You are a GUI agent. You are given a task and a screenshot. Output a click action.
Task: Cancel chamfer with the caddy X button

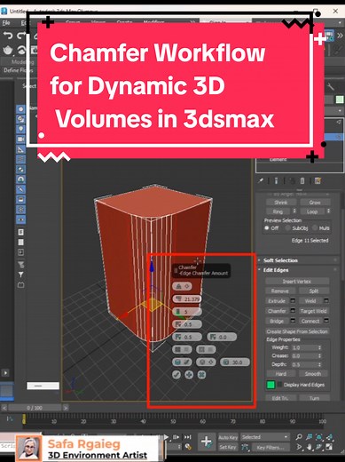(201, 375)
